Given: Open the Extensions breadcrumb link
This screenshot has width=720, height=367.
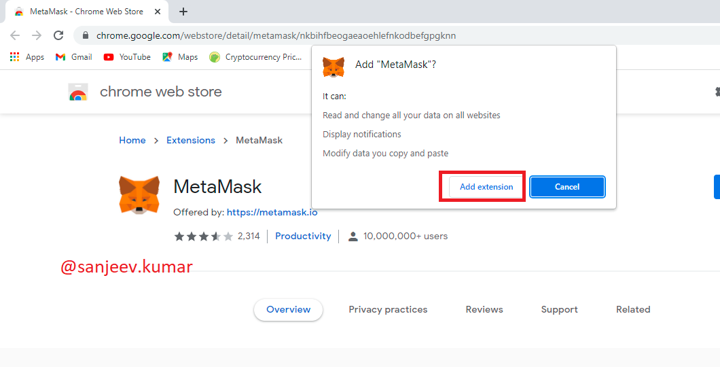Looking at the screenshot, I should 191,140.
